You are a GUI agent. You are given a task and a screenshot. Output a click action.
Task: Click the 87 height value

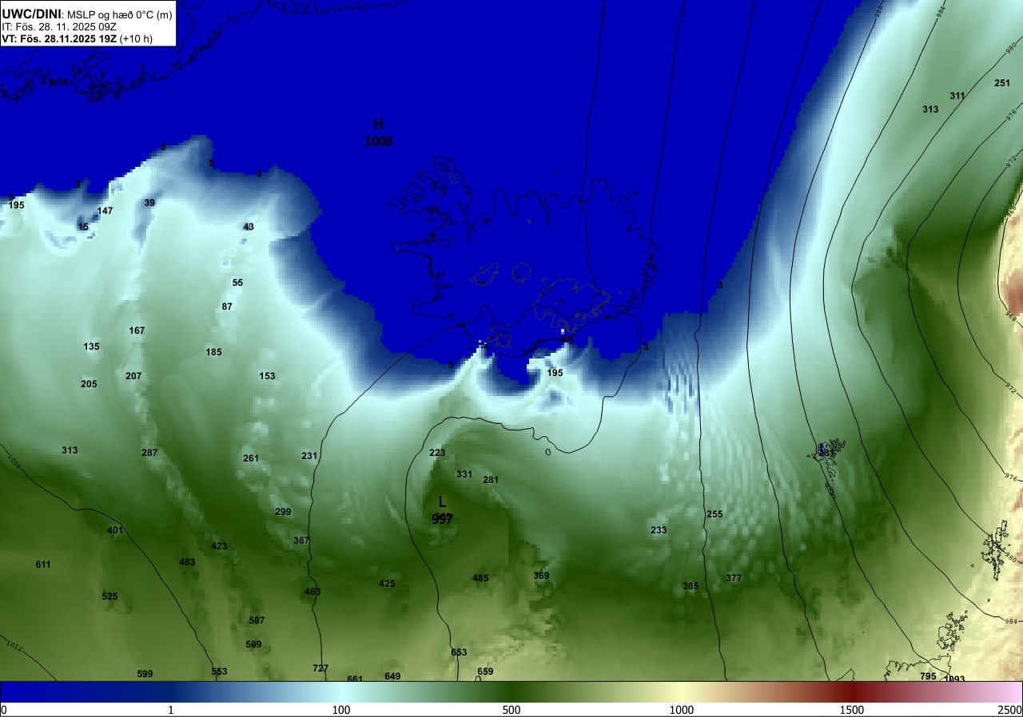[x=227, y=307]
